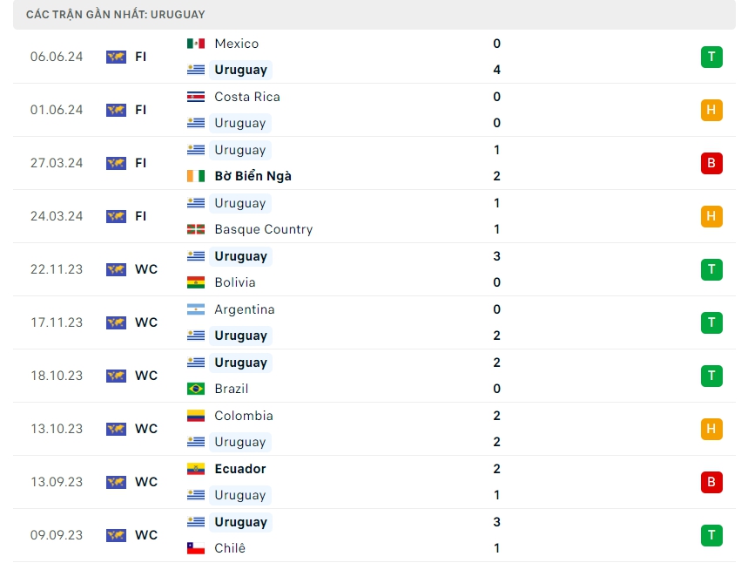Click the Colombia flag icon
Image resolution: width=748 pixels, height=563 pixels.
pos(196,416)
